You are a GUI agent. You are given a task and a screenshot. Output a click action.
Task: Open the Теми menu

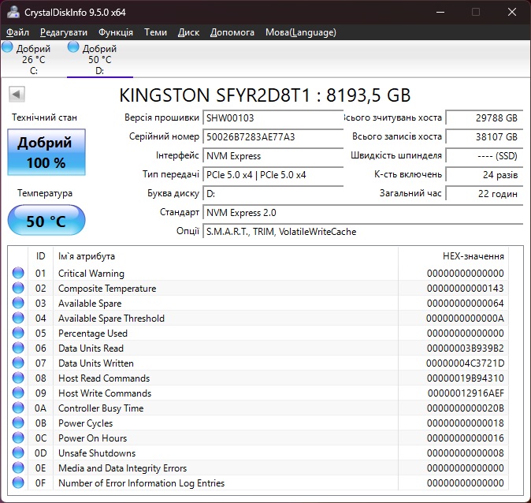point(155,32)
